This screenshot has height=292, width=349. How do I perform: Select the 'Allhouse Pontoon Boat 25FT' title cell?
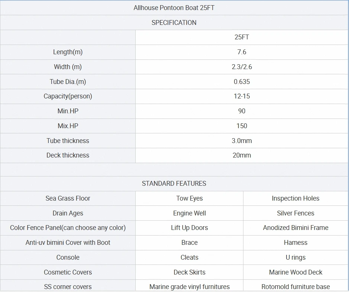(174, 8)
